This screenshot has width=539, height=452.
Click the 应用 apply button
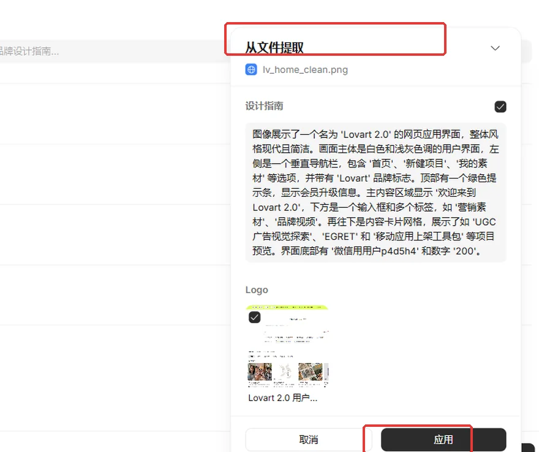point(443,440)
